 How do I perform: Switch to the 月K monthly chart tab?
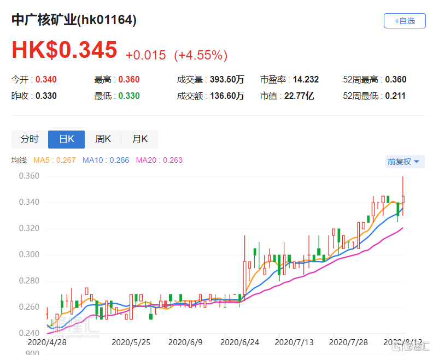coord(139,139)
